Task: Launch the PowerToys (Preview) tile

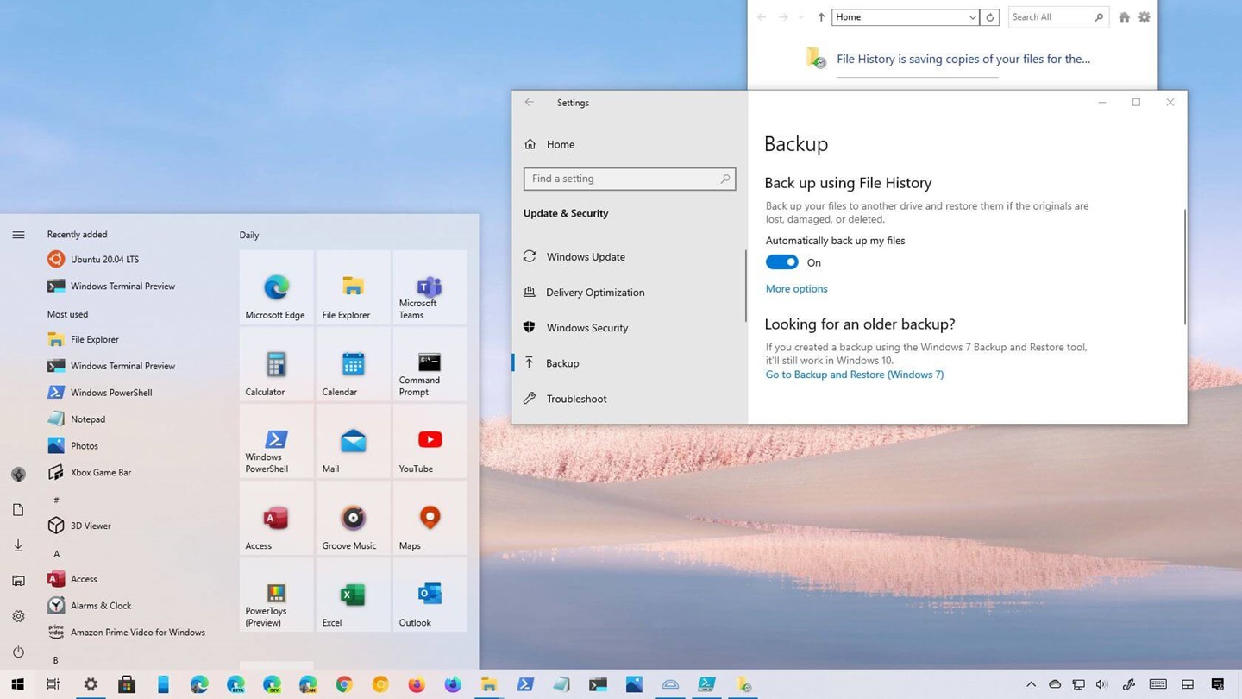Action: [276, 595]
